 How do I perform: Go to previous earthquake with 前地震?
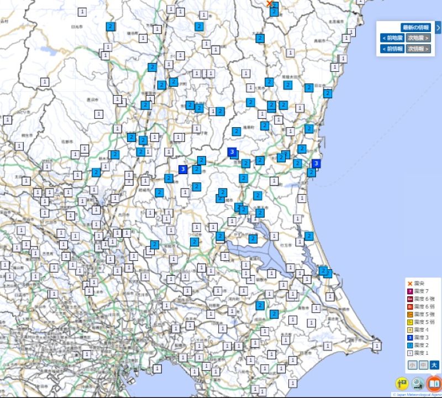click(x=392, y=38)
